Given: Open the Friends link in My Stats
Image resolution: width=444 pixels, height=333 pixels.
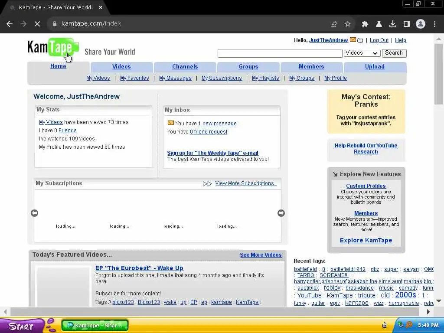Looking at the screenshot, I should click(67, 130).
